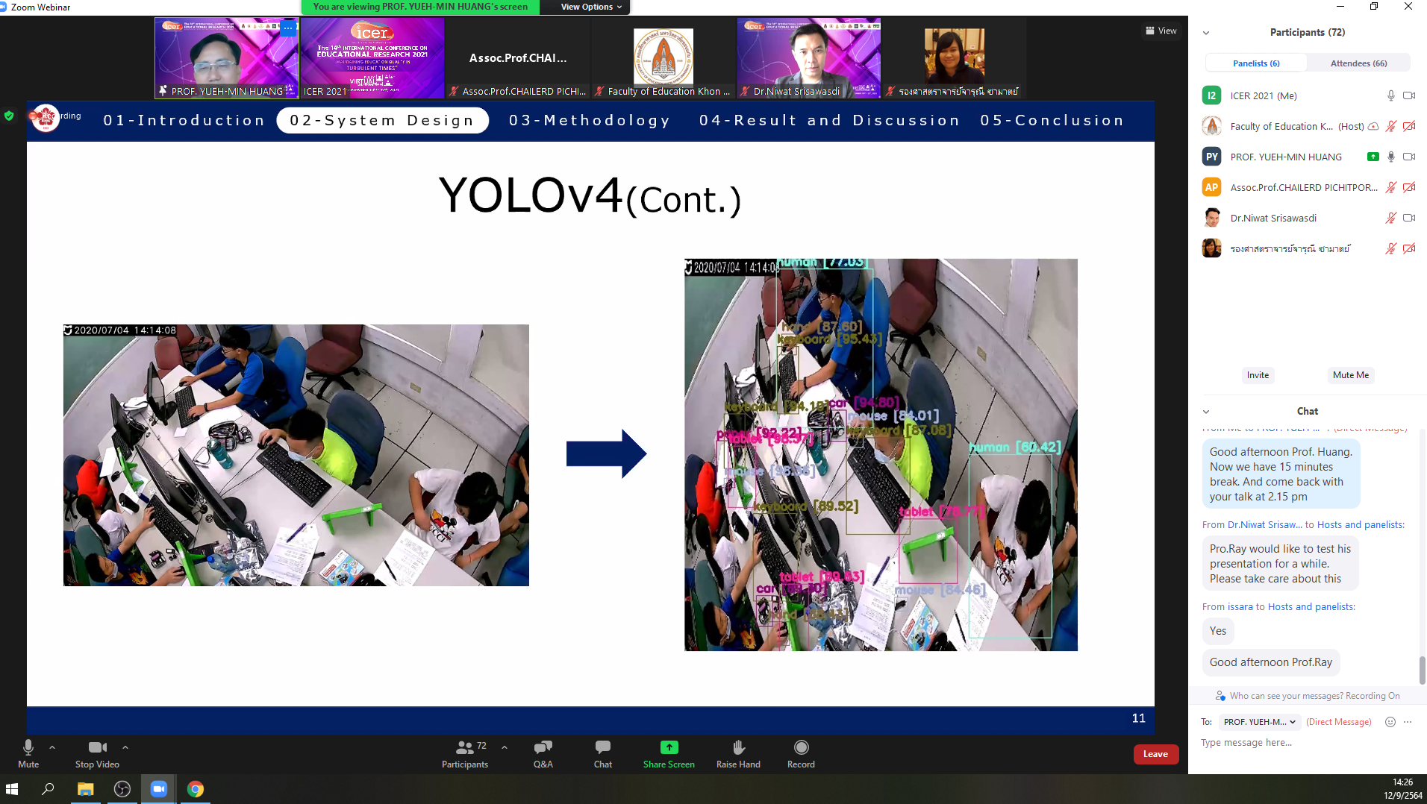Click the chat panel scrollbar
1427x804 pixels.
click(x=1422, y=669)
